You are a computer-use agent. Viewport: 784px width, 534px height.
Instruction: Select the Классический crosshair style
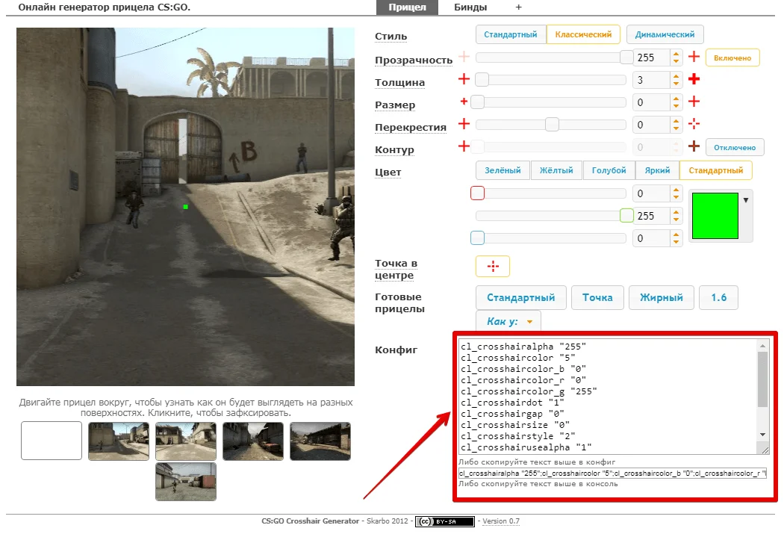point(583,34)
